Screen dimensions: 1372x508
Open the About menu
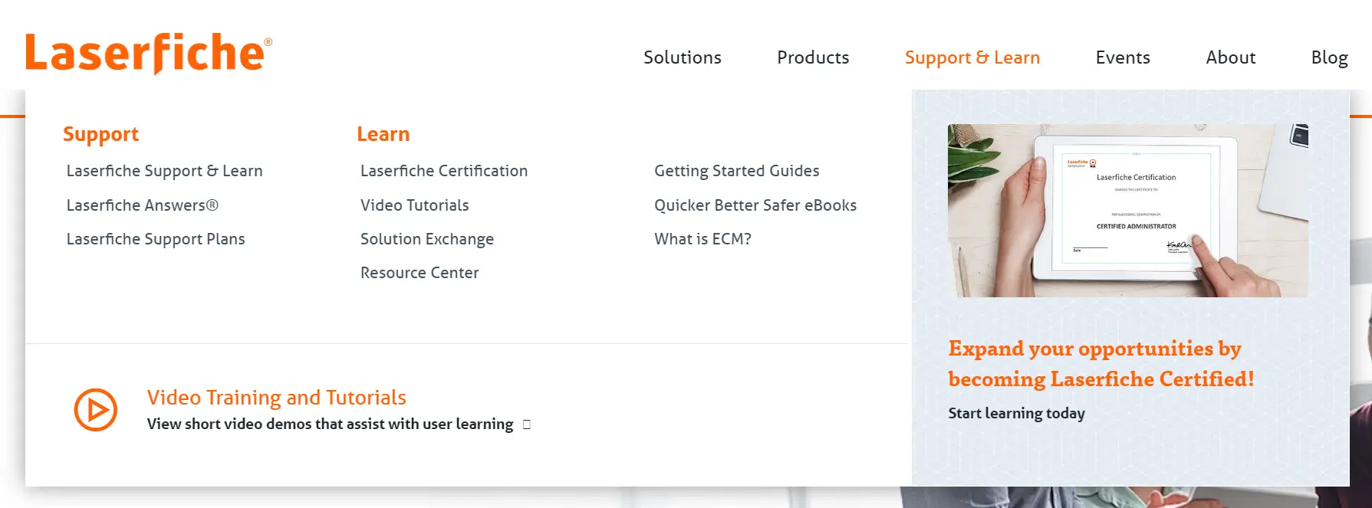tap(1230, 57)
